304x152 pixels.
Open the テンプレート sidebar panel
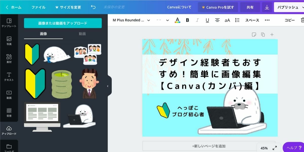[9, 23]
